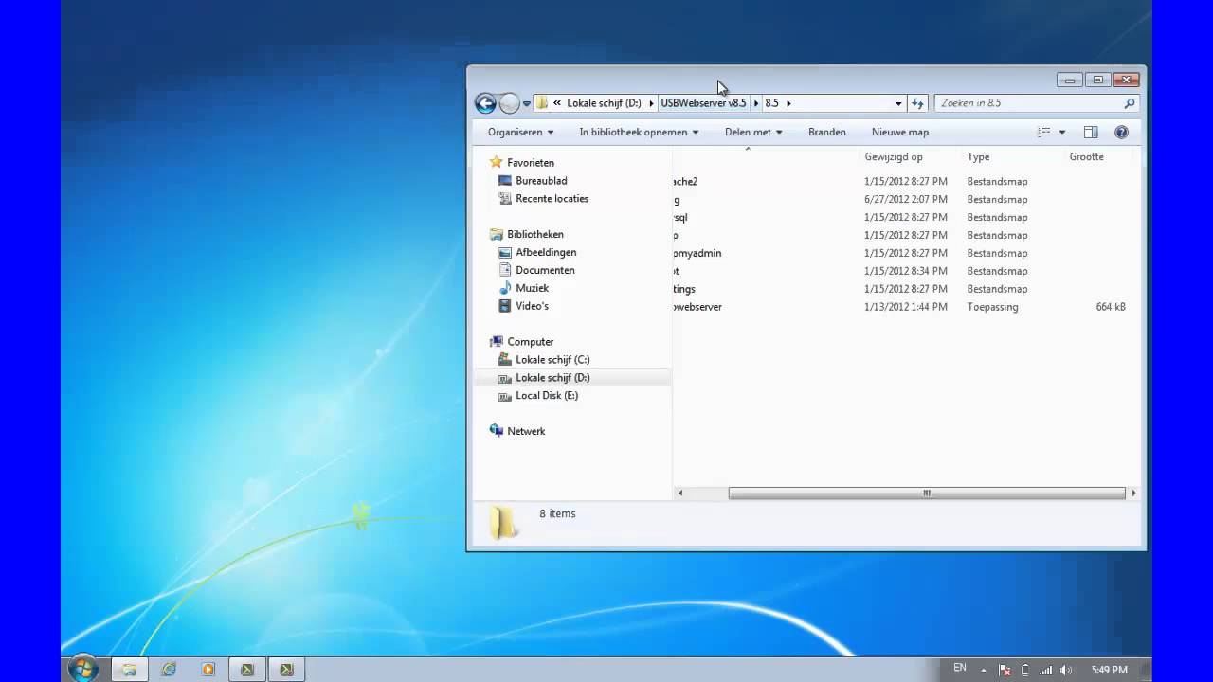Screen dimensions: 1213x682
Task: Open 'In bibliotheek opnemen' menu
Action: (639, 132)
